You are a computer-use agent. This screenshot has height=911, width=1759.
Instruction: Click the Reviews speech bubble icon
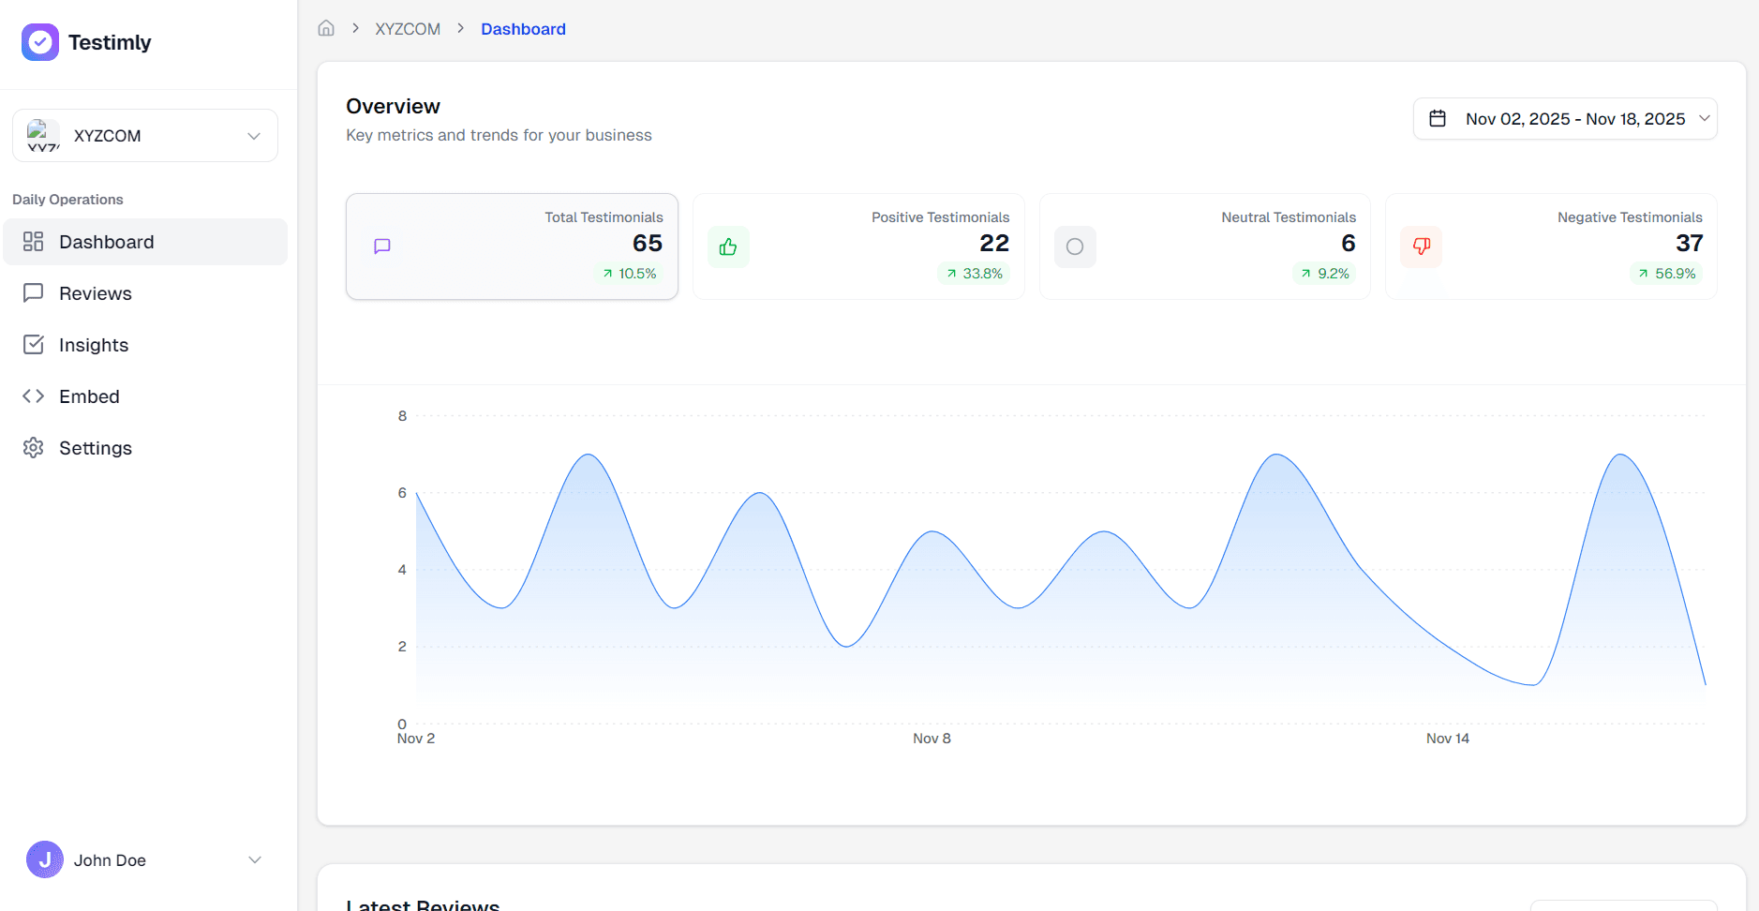click(34, 292)
